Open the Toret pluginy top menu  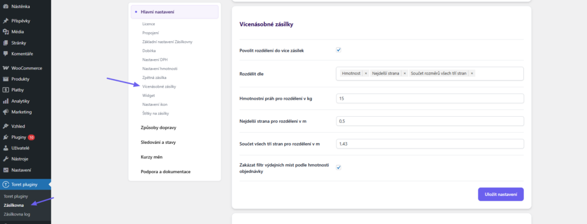pyautogui.click(x=25, y=184)
